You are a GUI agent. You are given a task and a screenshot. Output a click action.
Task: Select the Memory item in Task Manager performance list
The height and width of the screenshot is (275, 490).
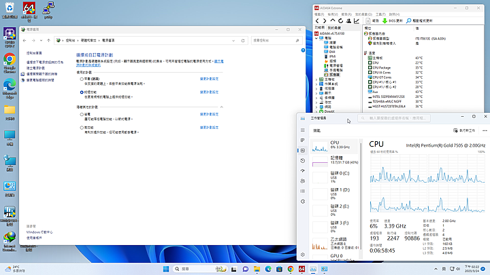336,160
